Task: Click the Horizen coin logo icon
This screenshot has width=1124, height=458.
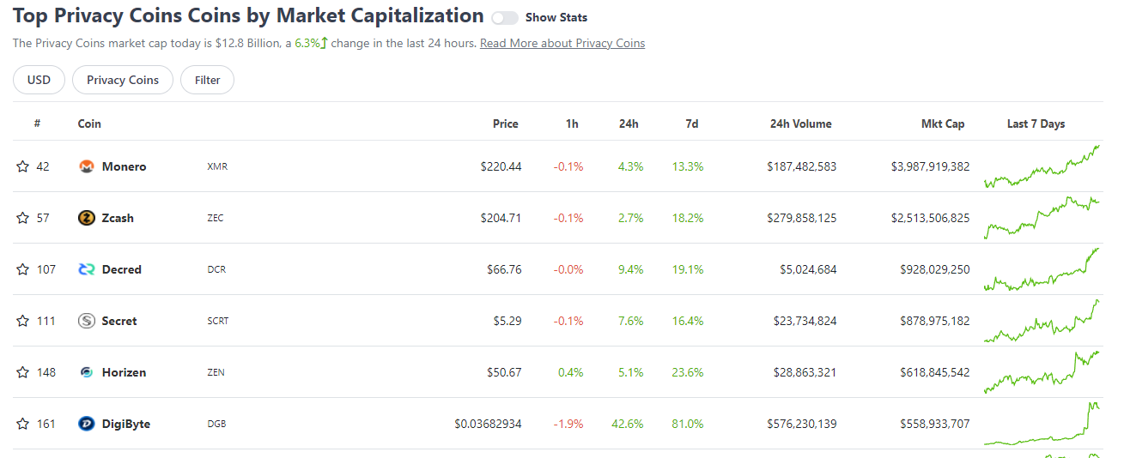Action: 86,372
